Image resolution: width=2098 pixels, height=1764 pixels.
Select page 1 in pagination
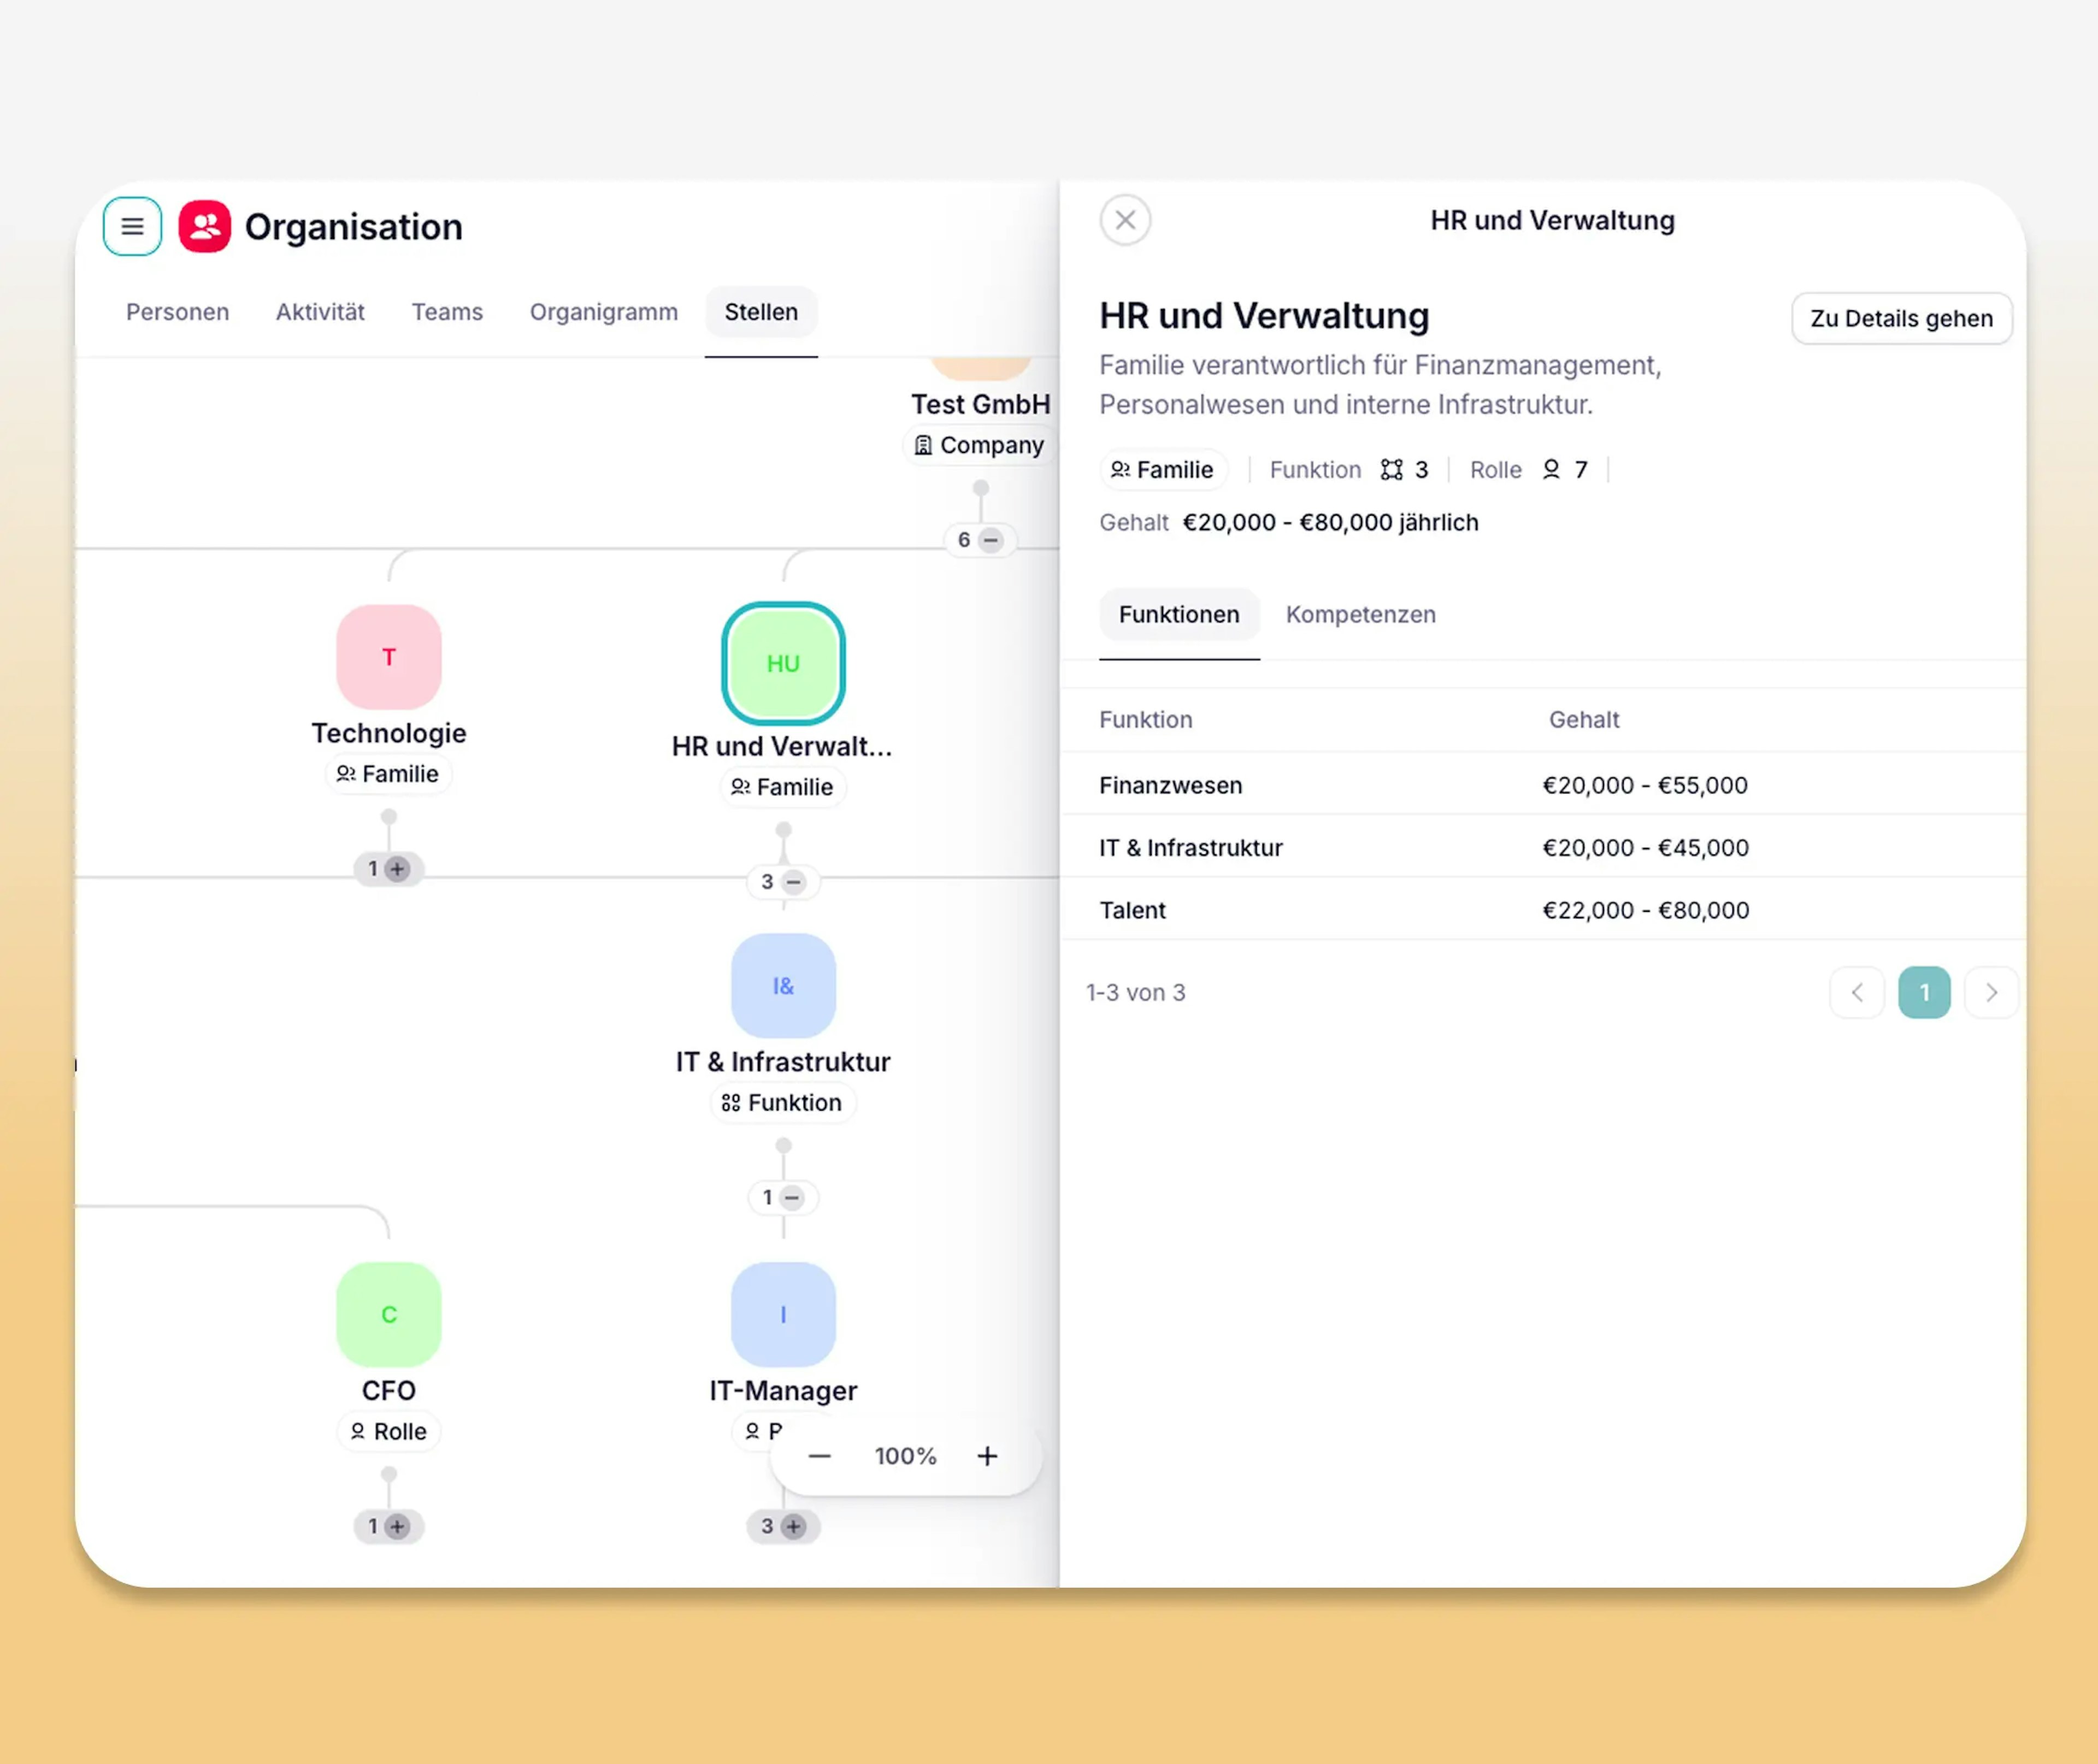coord(1924,992)
